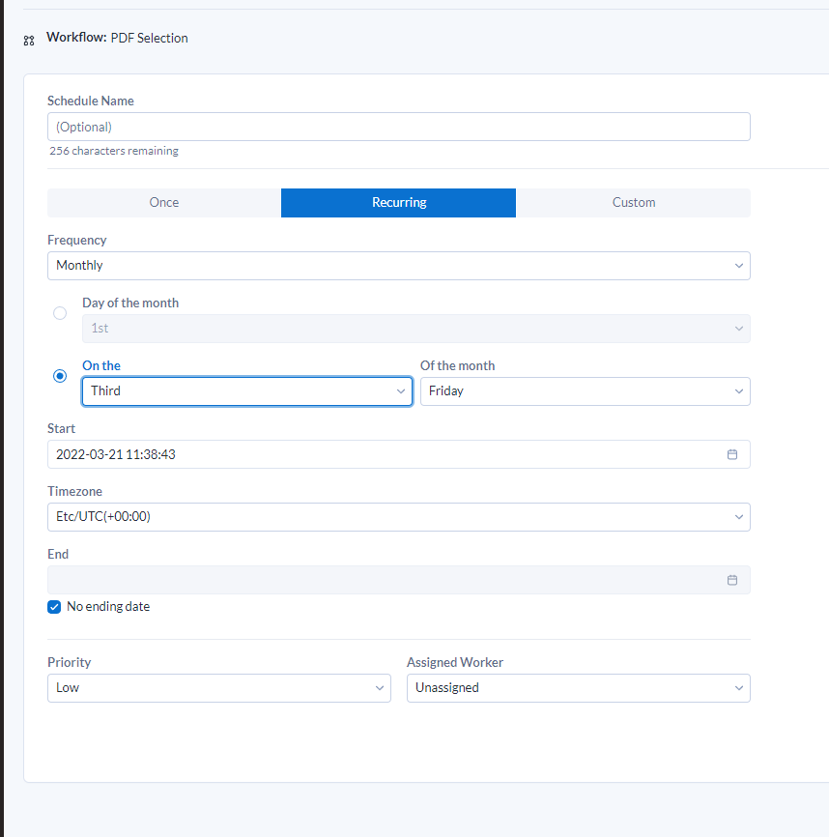Viewport: 829px width, 837px height.
Task: Select the On the radio button
Action: coord(60,376)
